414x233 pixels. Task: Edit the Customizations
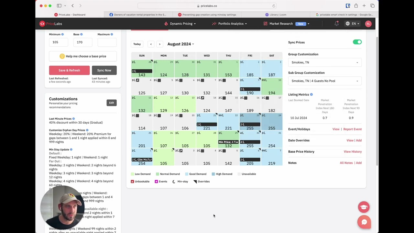pos(111,103)
